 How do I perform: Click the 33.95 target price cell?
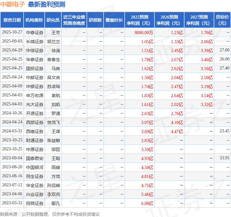[x=224, y=158]
